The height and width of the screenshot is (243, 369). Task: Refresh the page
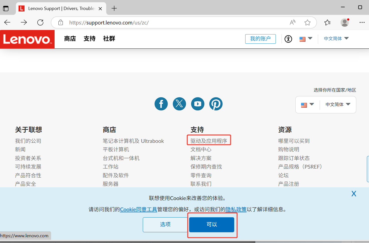click(40, 22)
